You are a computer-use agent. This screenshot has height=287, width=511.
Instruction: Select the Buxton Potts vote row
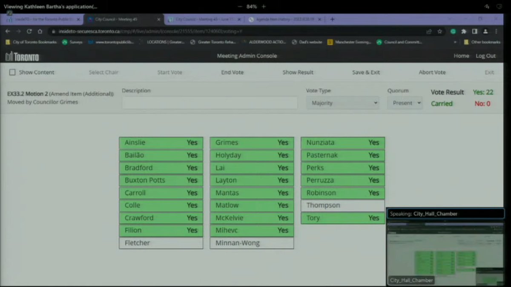[161, 180]
